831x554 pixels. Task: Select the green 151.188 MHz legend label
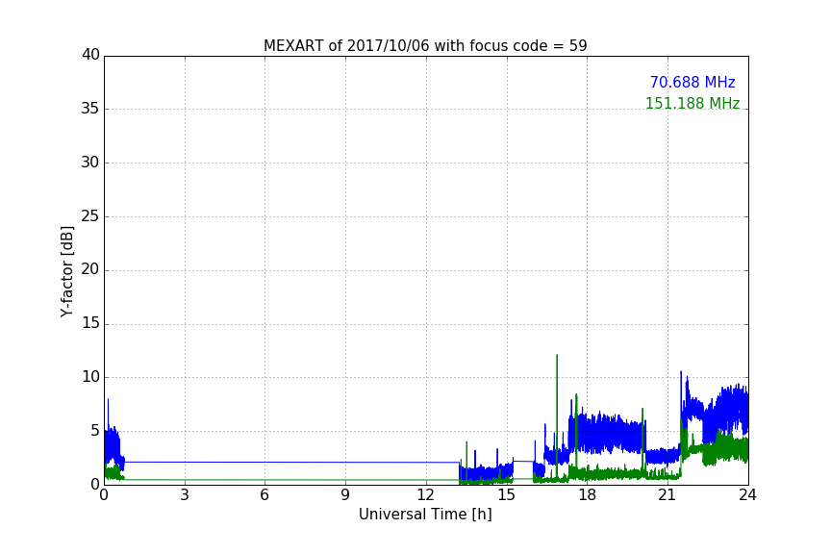692,103
